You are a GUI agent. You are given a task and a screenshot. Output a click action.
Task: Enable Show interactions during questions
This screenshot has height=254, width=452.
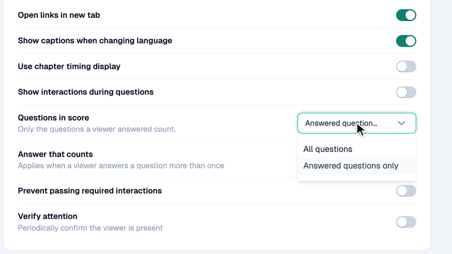click(x=406, y=92)
